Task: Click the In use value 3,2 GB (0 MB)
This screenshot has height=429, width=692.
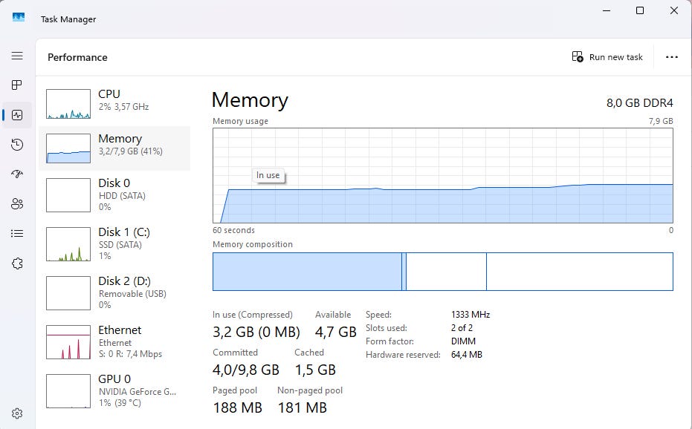Action: pyautogui.click(x=256, y=332)
